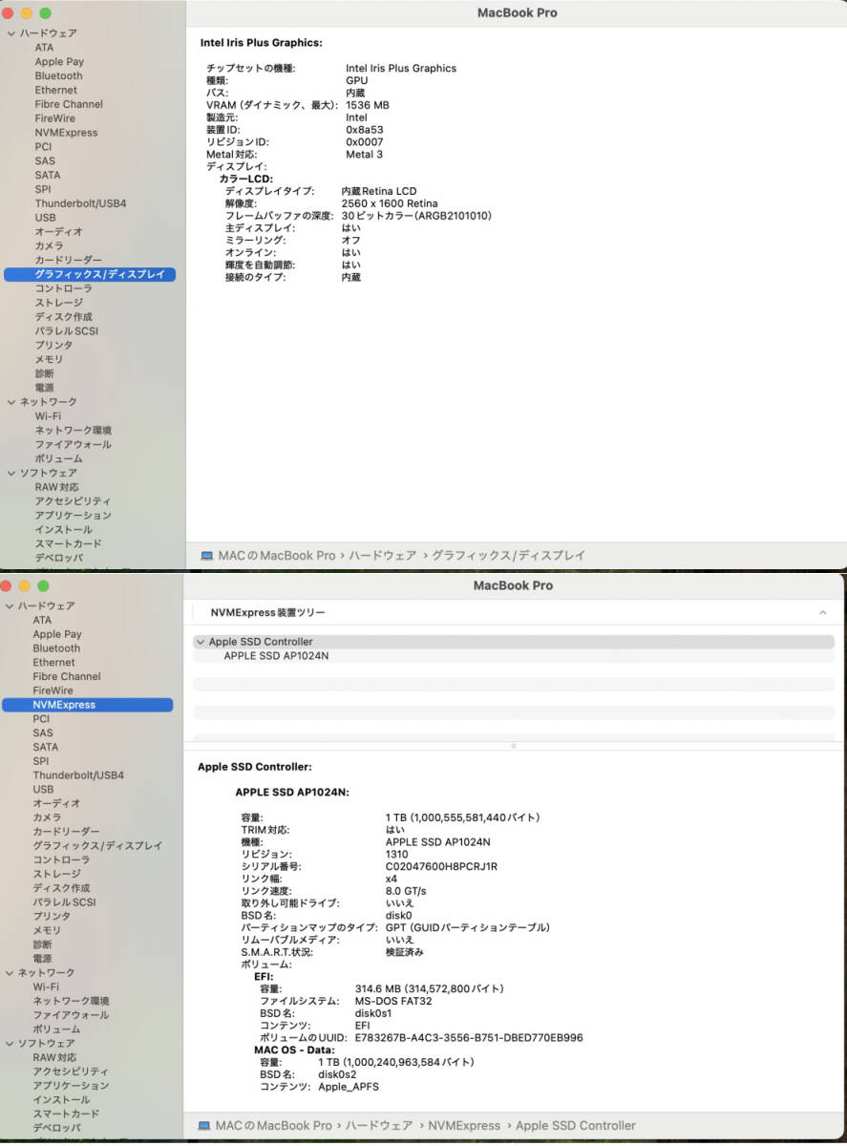Click the Intel Iris Plus Graphics heading

tap(261, 43)
